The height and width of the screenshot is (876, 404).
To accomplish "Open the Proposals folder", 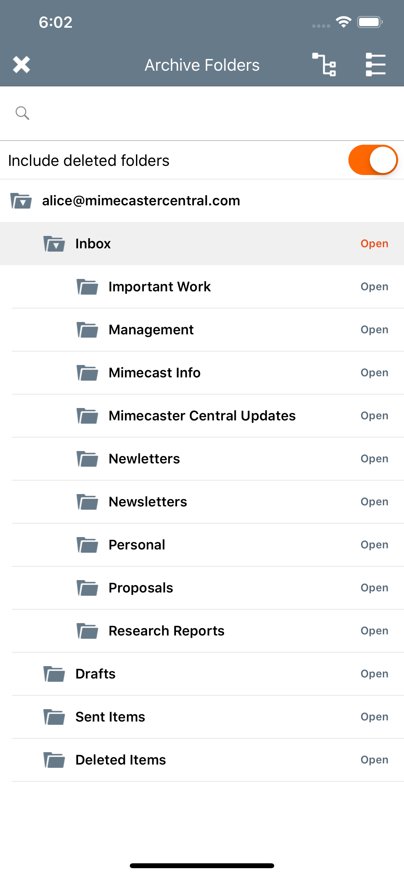I will (x=374, y=588).
